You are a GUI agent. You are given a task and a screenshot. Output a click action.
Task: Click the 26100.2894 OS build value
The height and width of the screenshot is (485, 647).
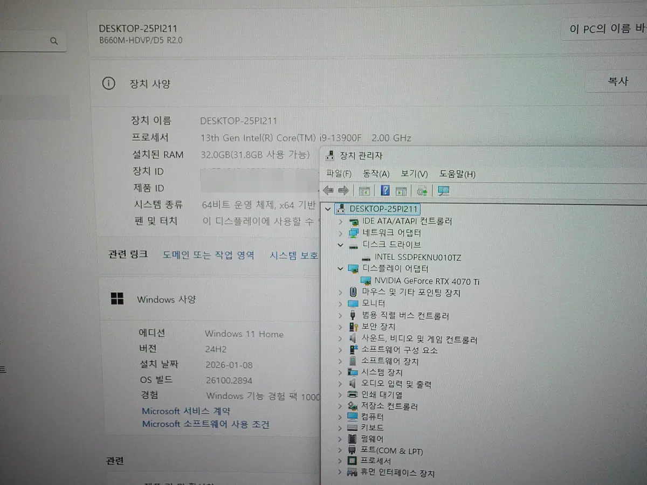(x=229, y=380)
